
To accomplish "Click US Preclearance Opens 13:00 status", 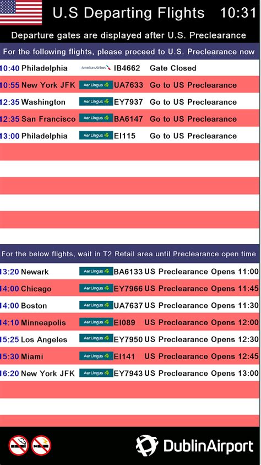I will [202, 373].
